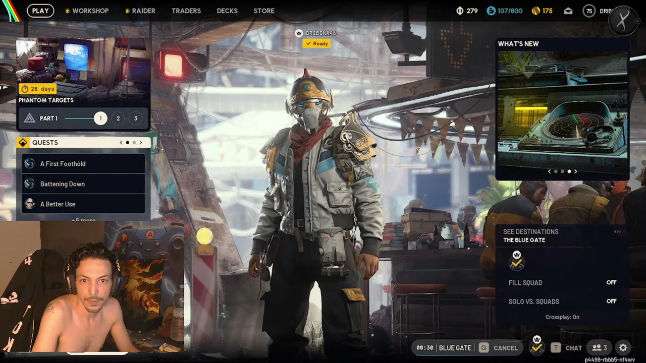Go to previous What's New slide
This screenshot has width=646, height=363.
point(550,171)
